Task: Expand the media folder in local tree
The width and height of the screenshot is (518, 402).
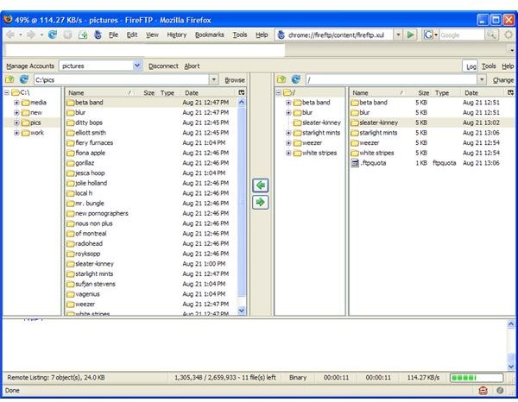Action: tap(16, 103)
